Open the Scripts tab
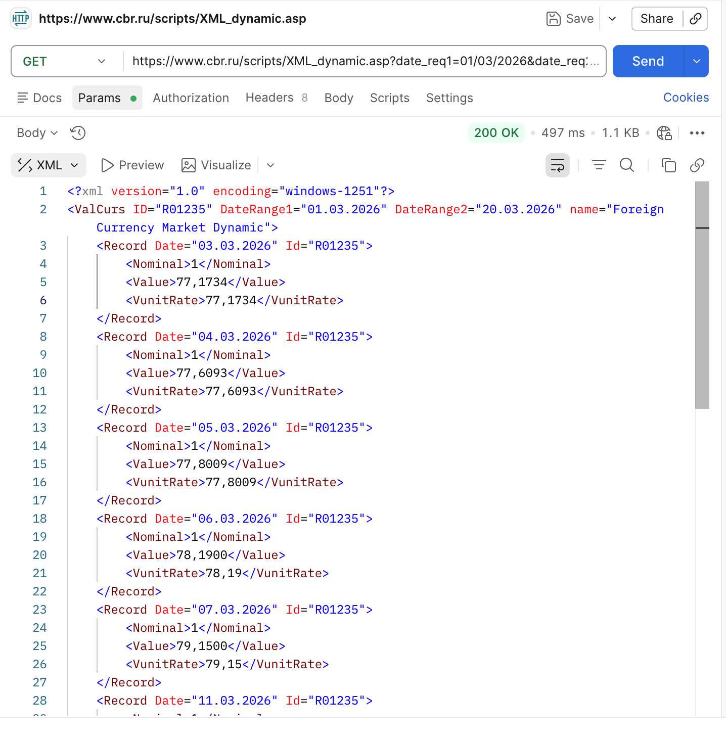Viewport: 726px width, 742px height. 389,98
